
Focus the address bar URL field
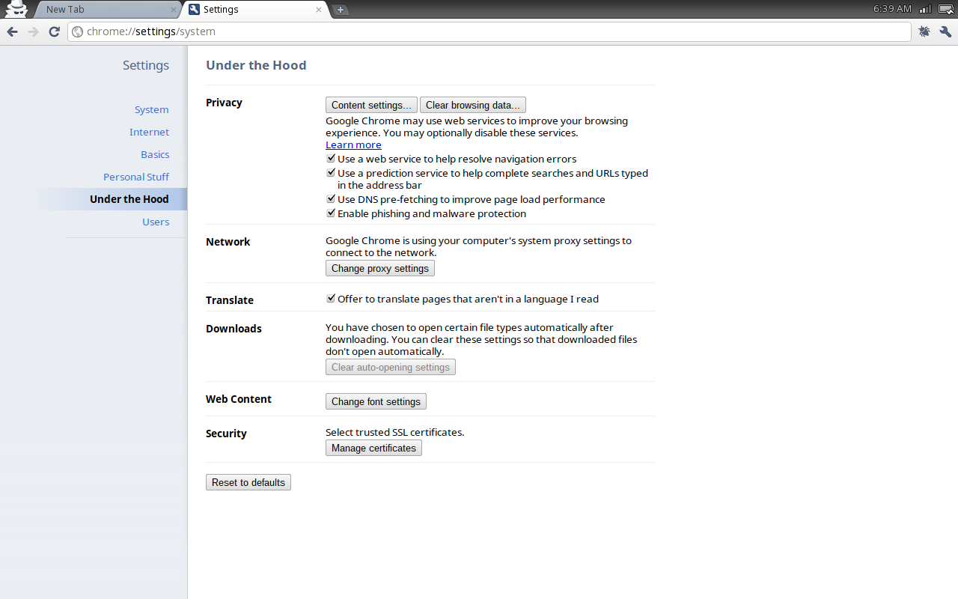[489, 31]
